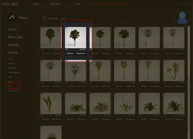The height and width of the screenshot is (139, 193).
Task: Select the Bush plant category
Action: coord(10,59)
